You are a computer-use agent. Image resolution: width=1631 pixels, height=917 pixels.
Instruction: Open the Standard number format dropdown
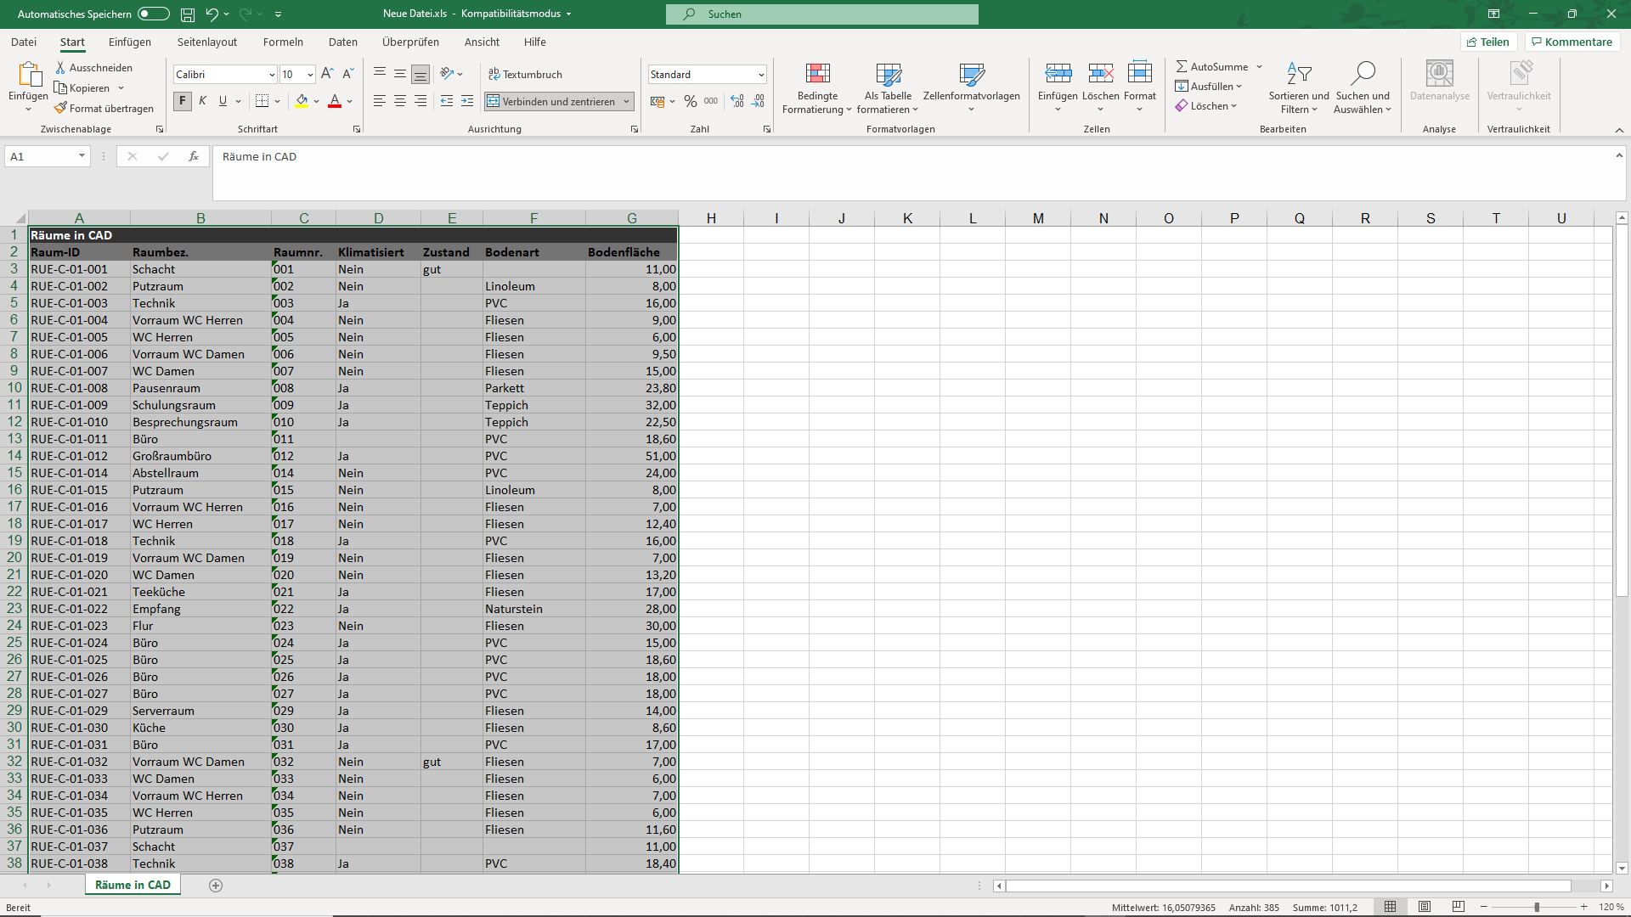click(x=761, y=75)
